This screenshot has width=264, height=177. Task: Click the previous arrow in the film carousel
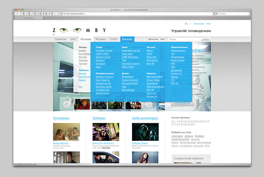[66, 104]
